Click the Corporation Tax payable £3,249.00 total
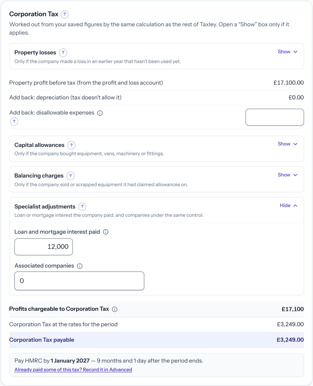 click(x=290, y=340)
